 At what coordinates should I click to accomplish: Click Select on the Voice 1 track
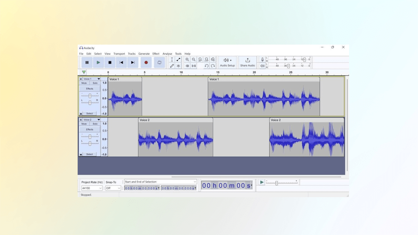pyautogui.click(x=89, y=114)
